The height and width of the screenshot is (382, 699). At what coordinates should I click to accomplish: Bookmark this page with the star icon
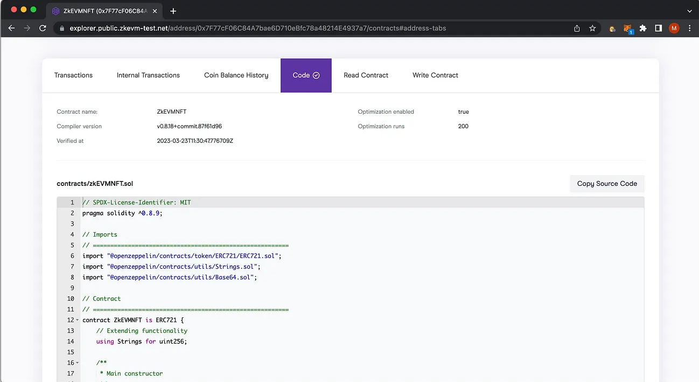[592, 29]
